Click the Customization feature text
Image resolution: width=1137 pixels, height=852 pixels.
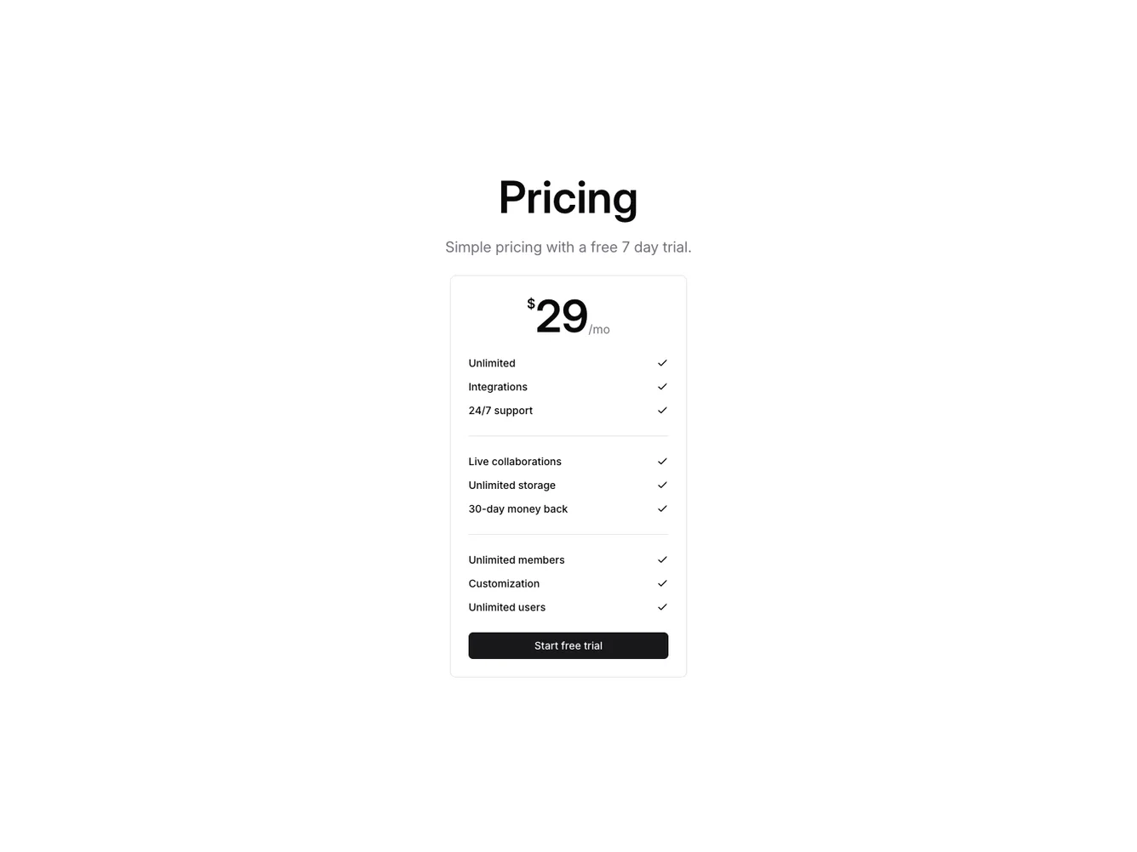coord(504,583)
